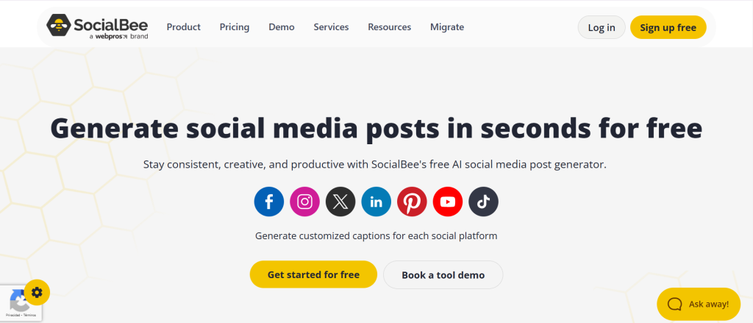The image size is (753, 323).
Task: Click the SocialBee logo
Action: [97, 26]
